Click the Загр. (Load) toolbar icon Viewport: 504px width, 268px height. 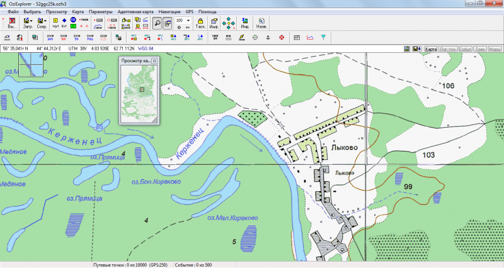(x=27, y=23)
